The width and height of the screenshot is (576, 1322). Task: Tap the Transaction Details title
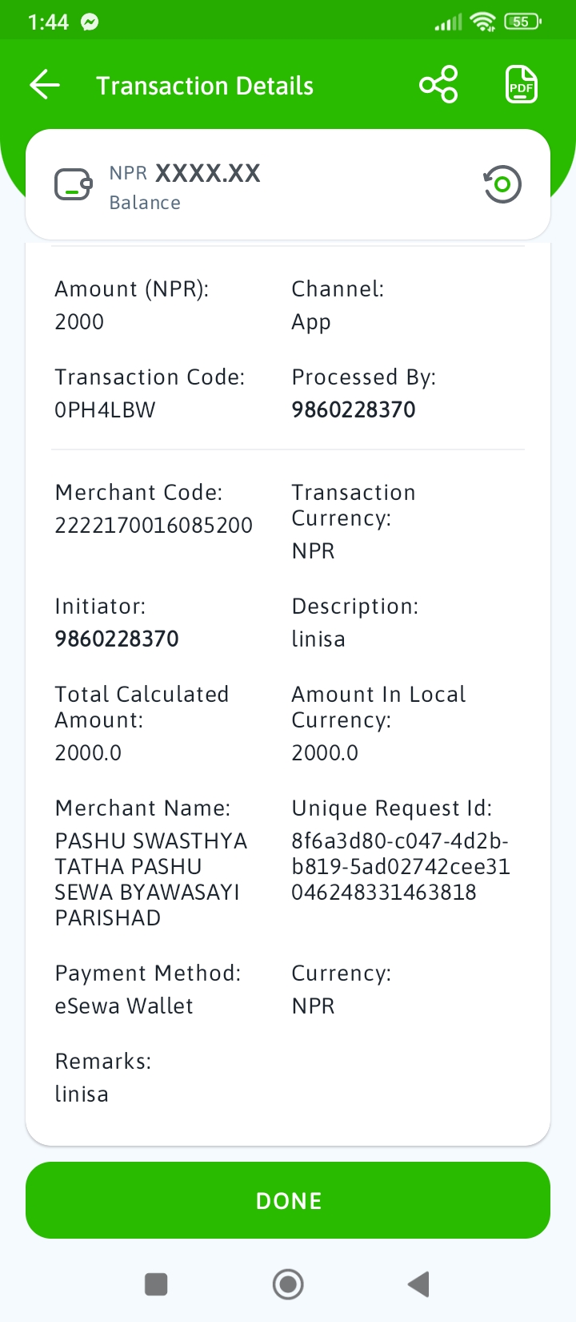tap(205, 86)
